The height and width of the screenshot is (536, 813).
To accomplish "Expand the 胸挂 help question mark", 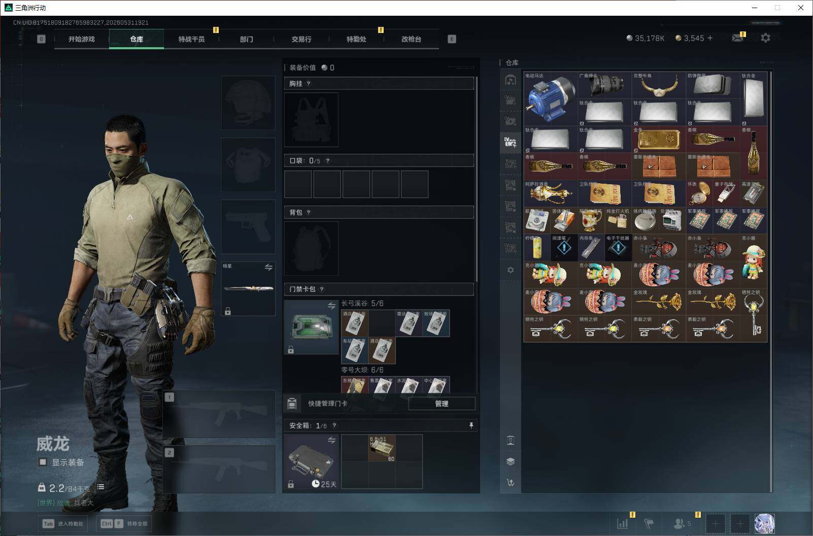I will tap(309, 84).
